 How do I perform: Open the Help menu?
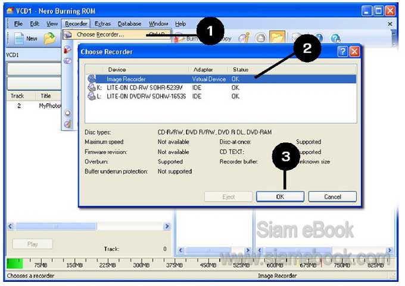180,24
